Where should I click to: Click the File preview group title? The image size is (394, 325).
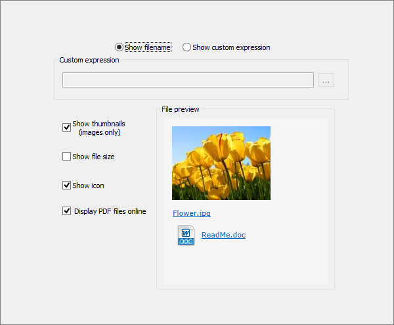click(181, 109)
